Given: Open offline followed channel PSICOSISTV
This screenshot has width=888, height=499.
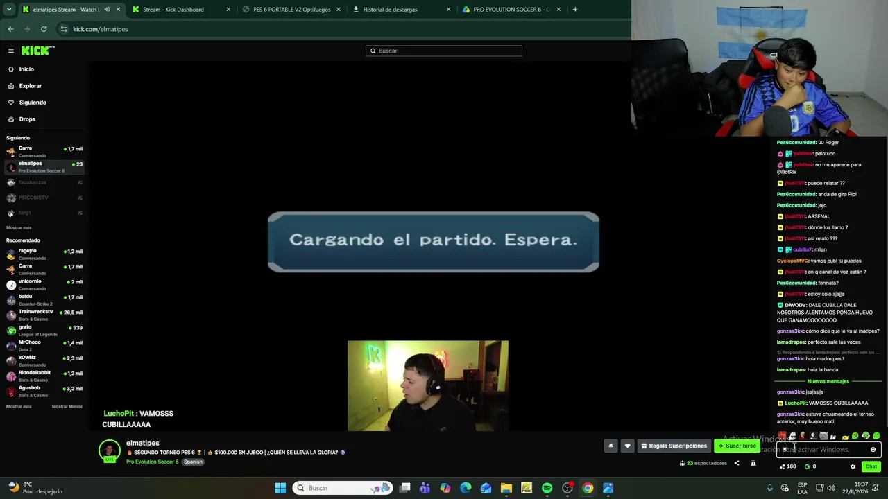Looking at the screenshot, I should [x=44, y=198].
